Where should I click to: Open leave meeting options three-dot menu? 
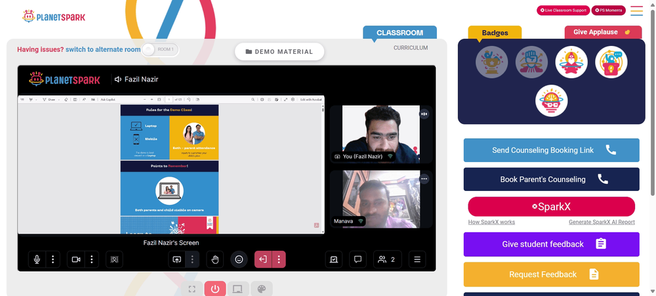coord(279,259)
